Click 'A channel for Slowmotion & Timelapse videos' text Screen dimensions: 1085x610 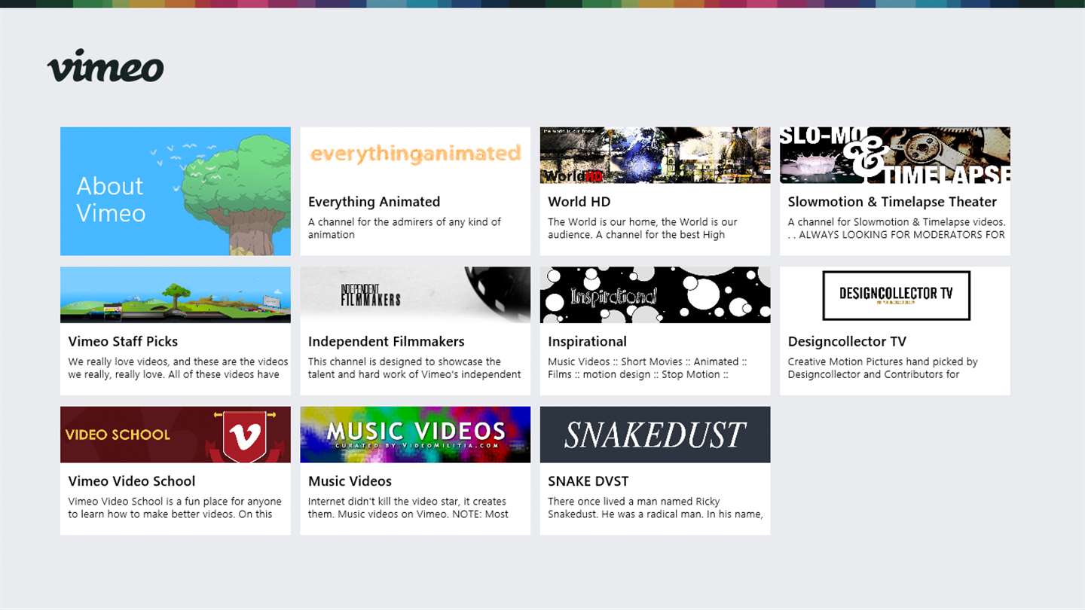tap(897, 228)
